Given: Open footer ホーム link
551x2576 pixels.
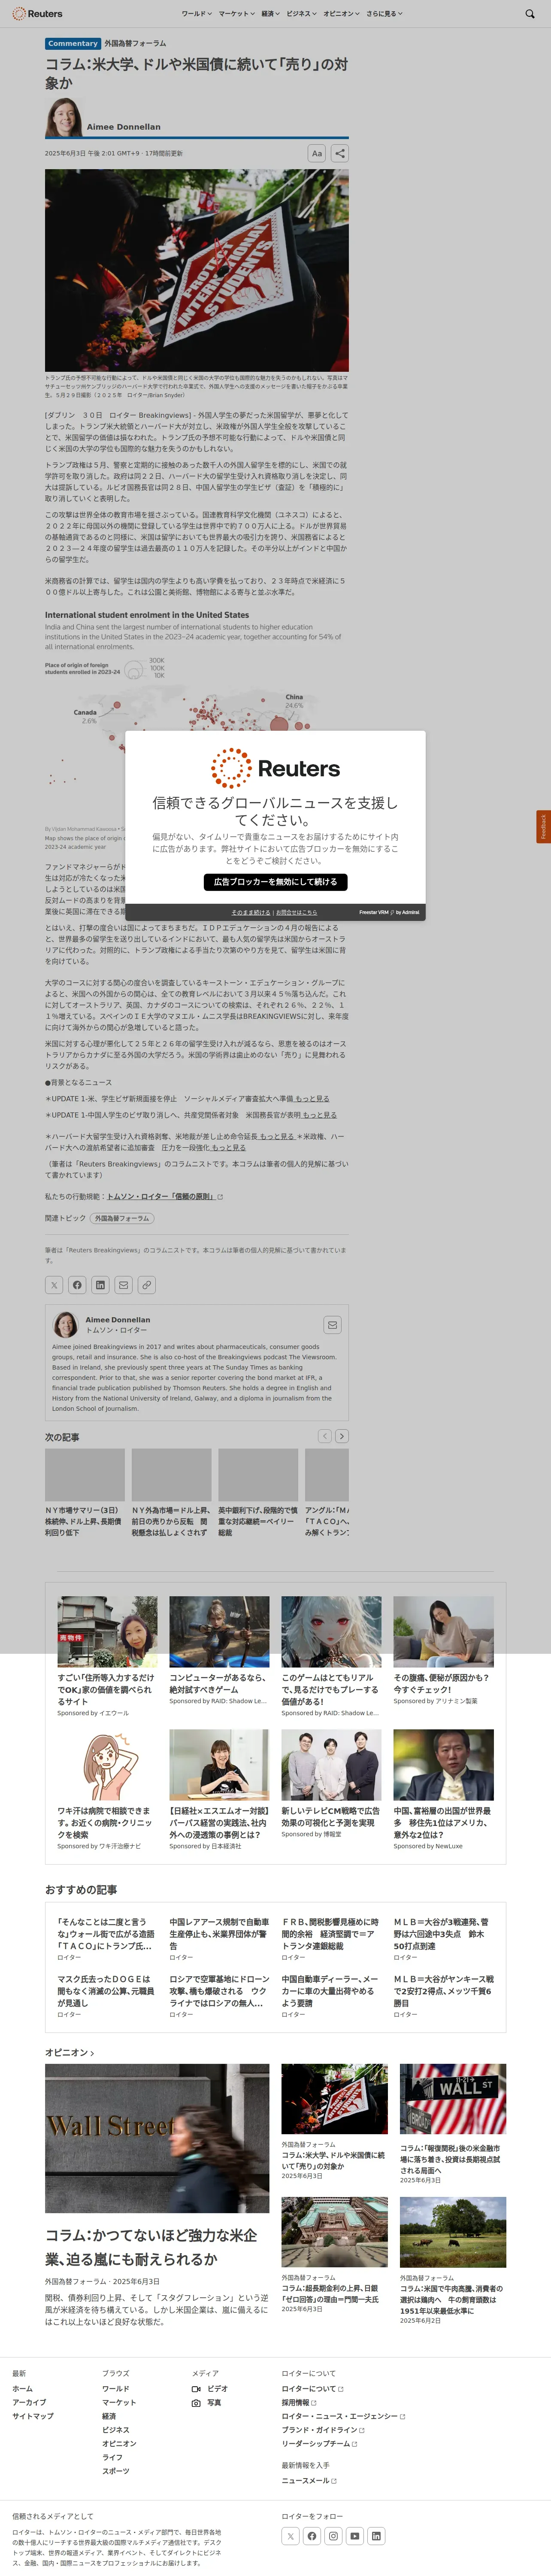Looking at the screenshot, I should pyautogui.click(x=22, y=2388).
